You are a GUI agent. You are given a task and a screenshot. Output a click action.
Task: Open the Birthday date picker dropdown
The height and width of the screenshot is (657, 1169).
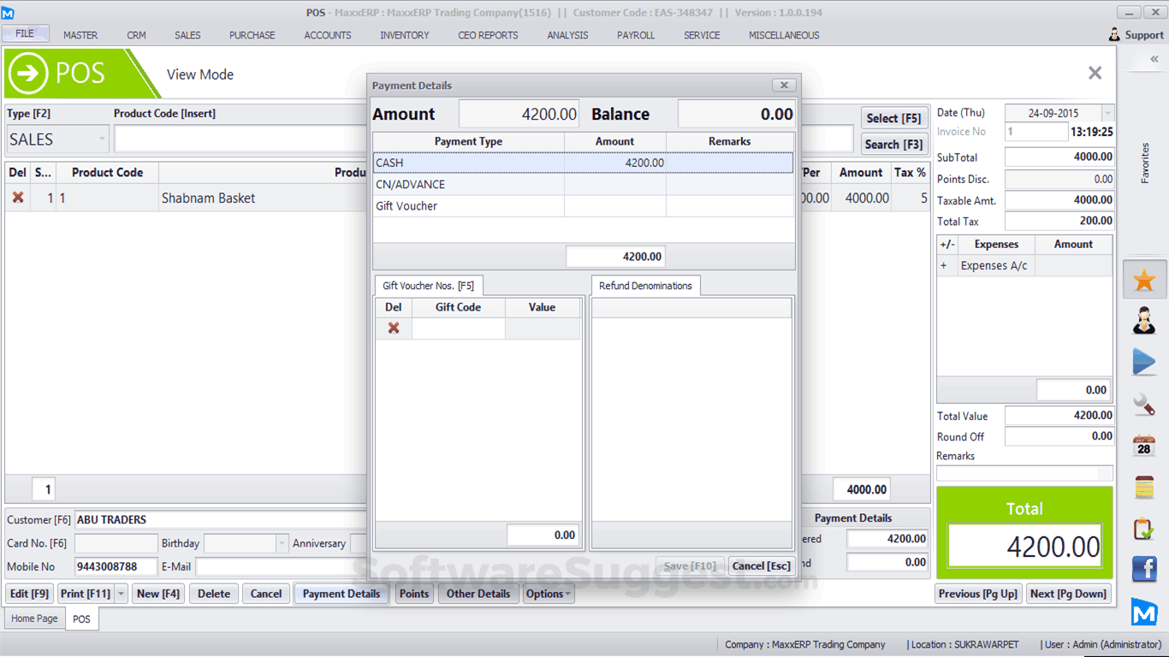280,543
